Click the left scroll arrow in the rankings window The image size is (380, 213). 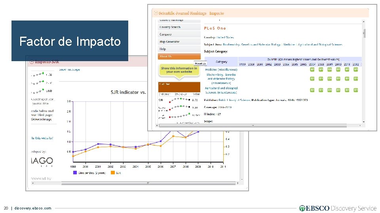tap(157, 125)
